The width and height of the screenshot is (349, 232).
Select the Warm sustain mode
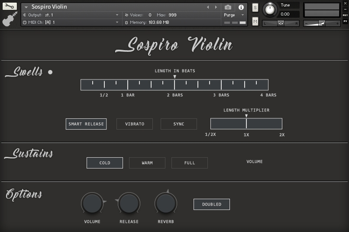[x=147, y=163]
